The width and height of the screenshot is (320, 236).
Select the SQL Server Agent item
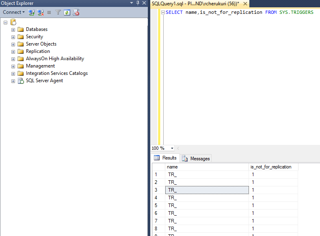coord(45,81)
